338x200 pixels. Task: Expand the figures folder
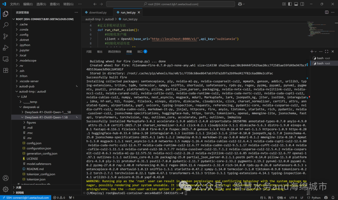[47, 123]
